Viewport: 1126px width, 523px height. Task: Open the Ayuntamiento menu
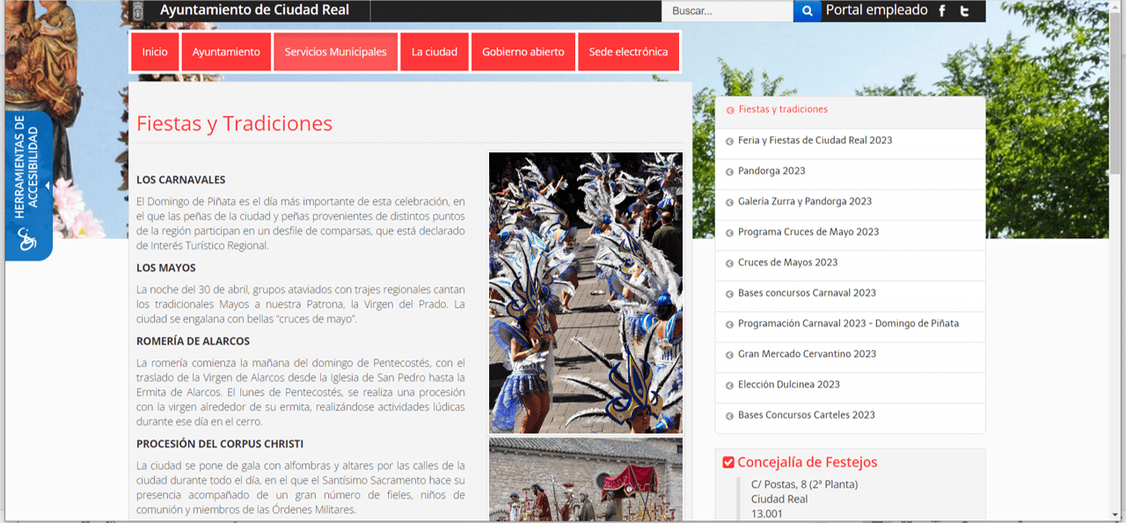tap(226, 52)
